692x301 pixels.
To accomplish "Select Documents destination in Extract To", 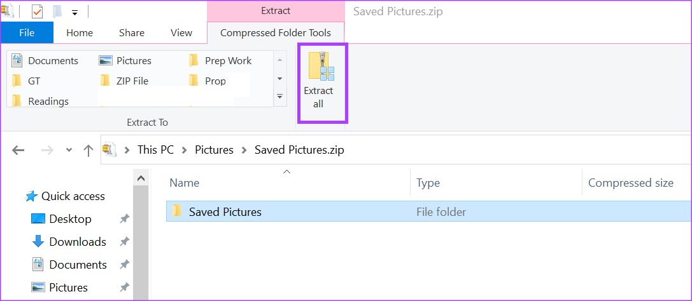I will click(45, 60).
